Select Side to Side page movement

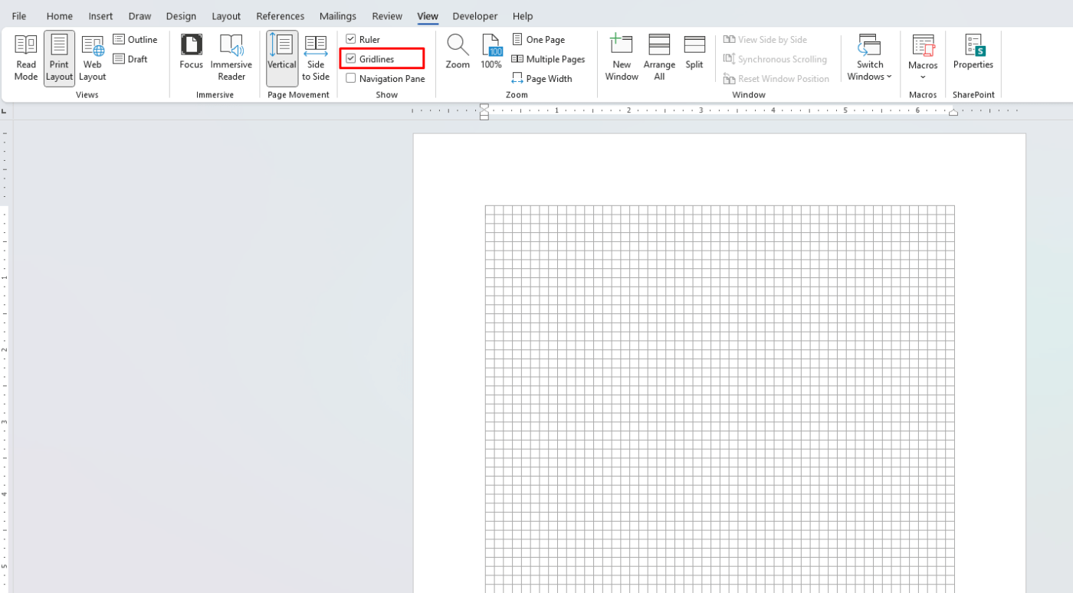pos(316,58)
